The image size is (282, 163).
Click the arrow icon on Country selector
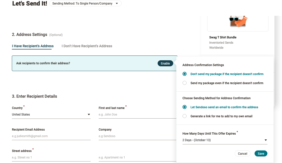tap(89, 115)
